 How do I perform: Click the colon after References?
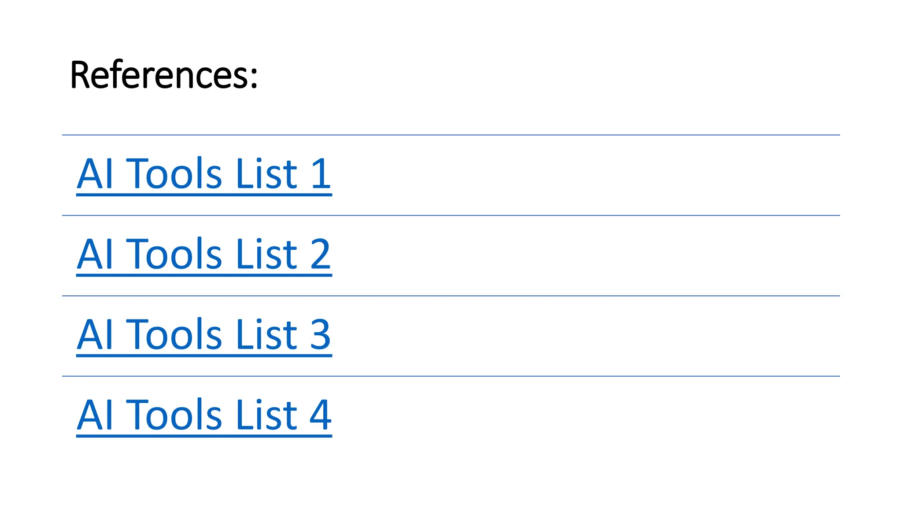point(254,77)
